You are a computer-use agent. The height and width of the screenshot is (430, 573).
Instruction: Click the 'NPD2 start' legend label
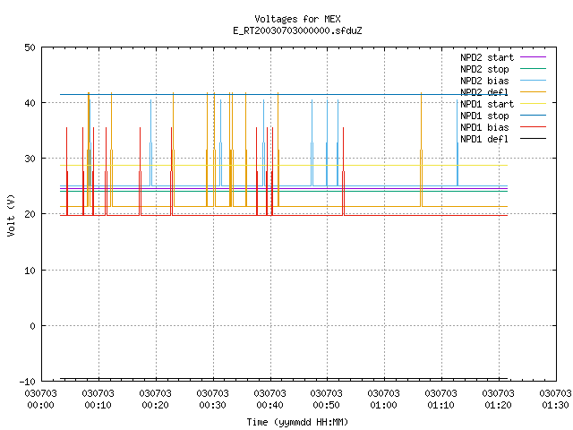(x=487, y=57)
